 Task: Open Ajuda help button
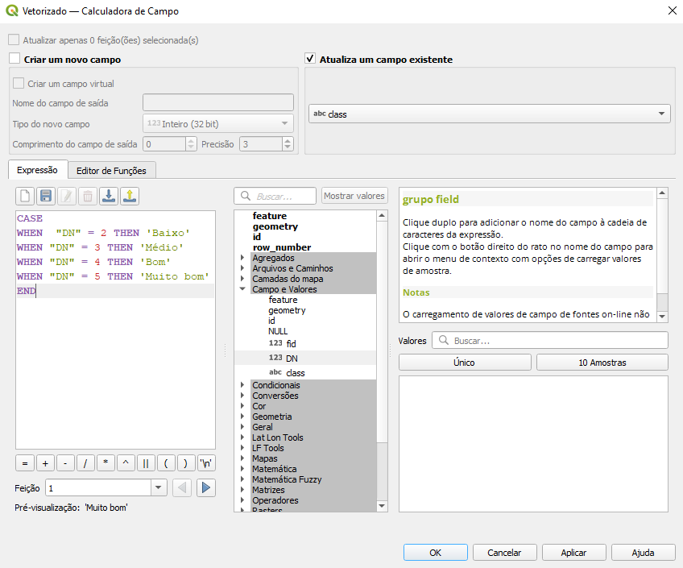(643, 553)
